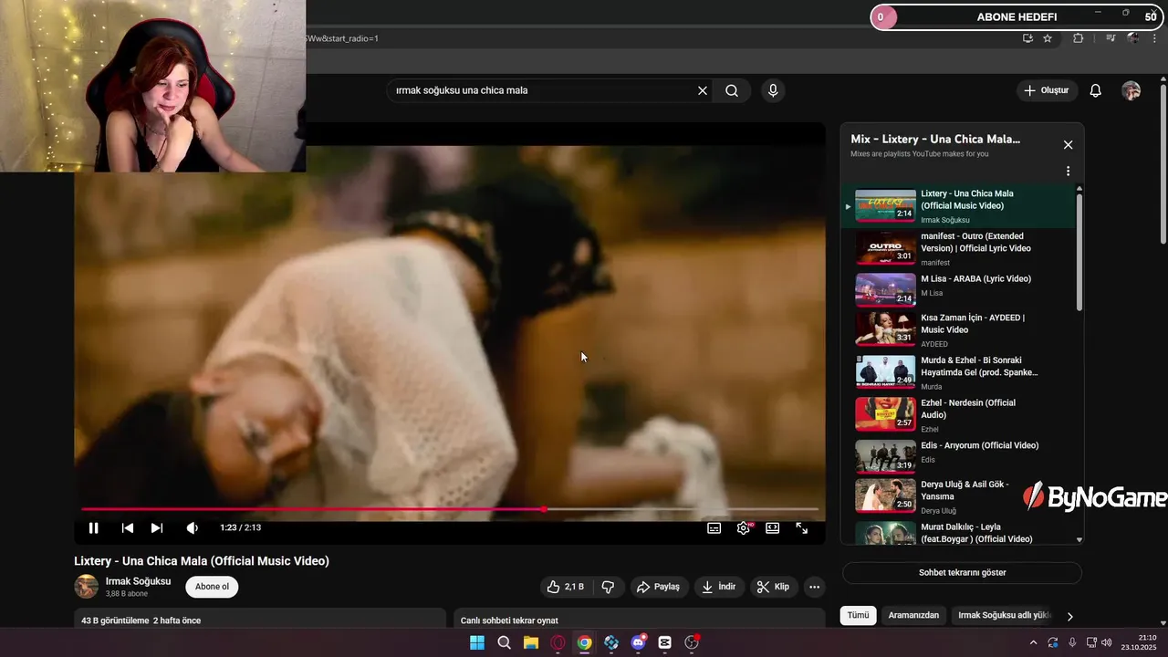The image size is (1168, 657).
Task: Like the video (2,1 B)
Action: [x=565, y=587]
